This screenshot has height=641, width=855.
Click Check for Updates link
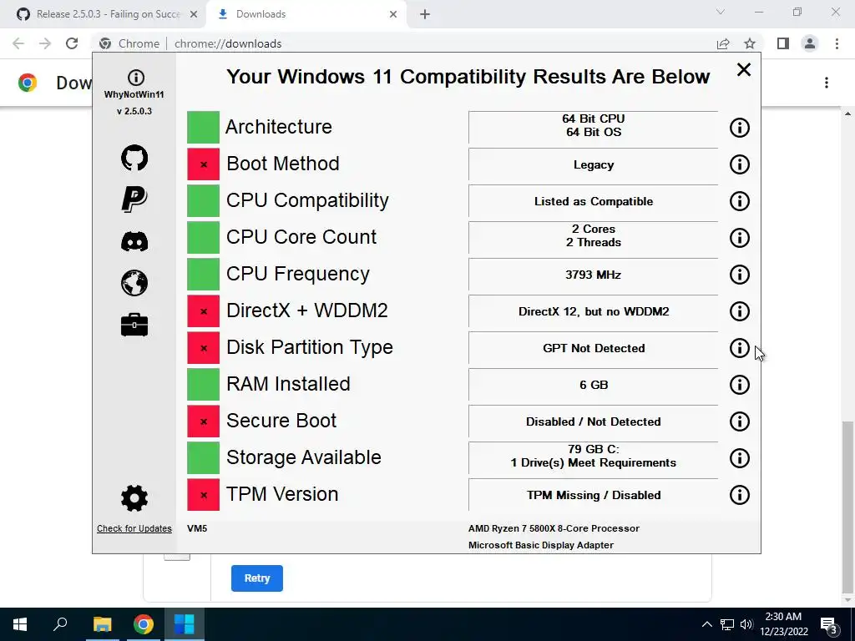click(134, 528)
